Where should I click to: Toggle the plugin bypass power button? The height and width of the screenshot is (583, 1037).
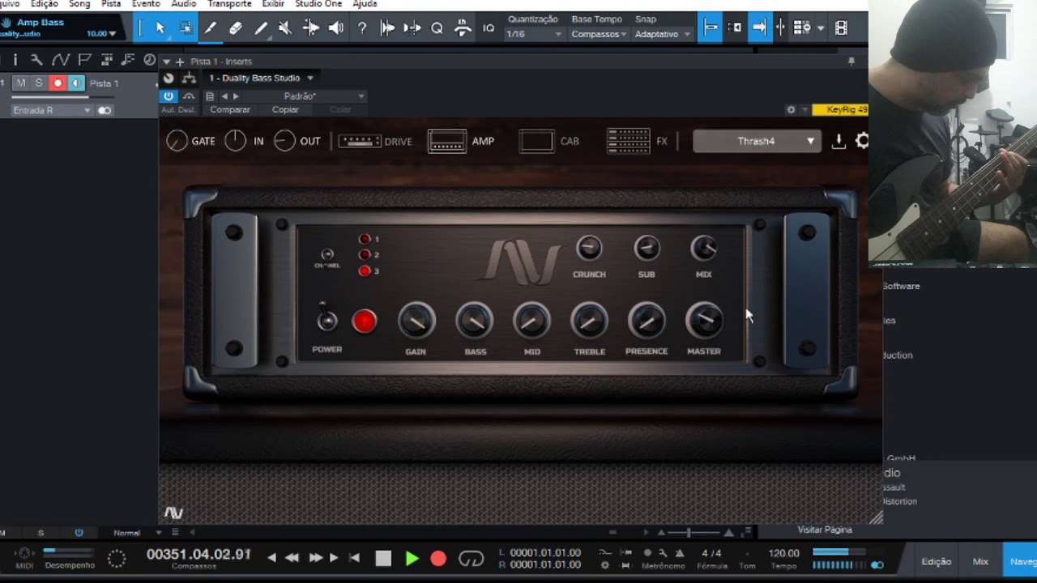pyautogui.click(x=169, y=96)
